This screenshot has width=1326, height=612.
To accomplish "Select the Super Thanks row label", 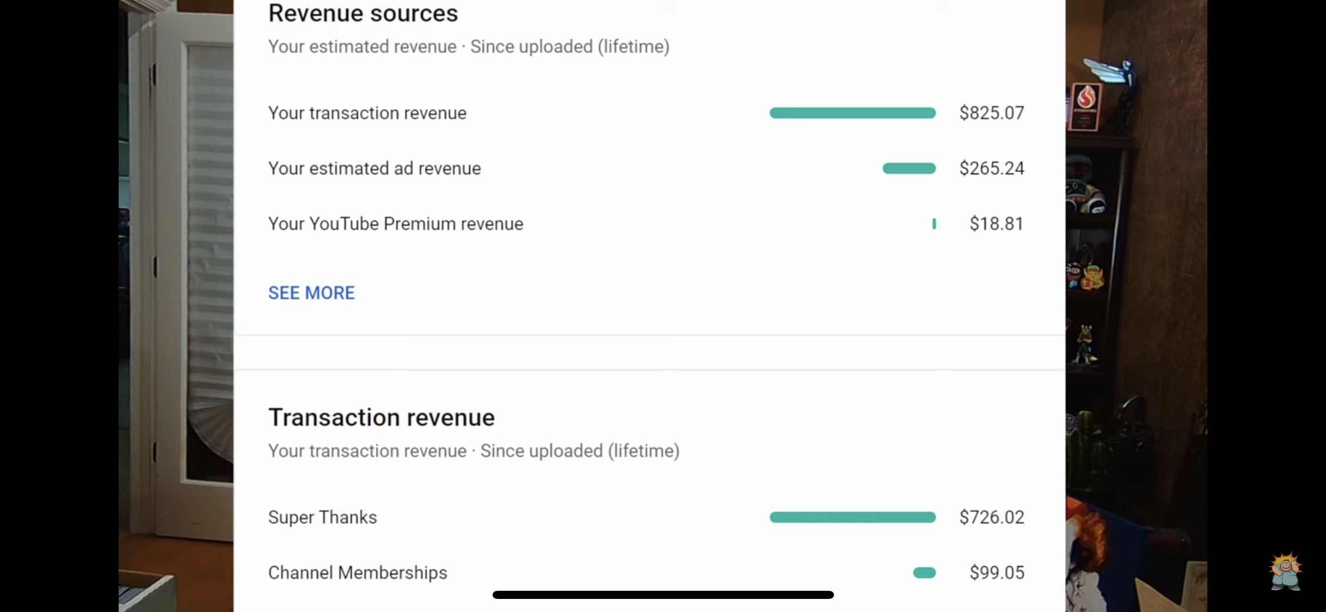I will point(322,517).
